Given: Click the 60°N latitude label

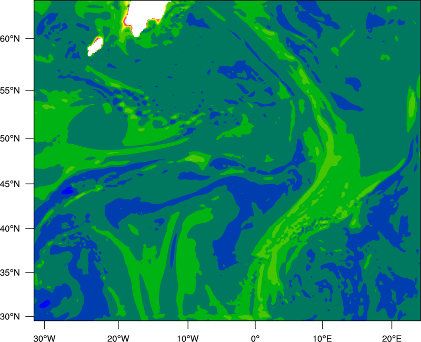Looking at the screenshot, I should click(10, 39).
